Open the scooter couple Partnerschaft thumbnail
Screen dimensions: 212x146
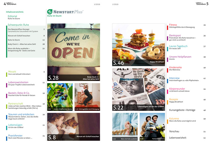tap(152, 127)
